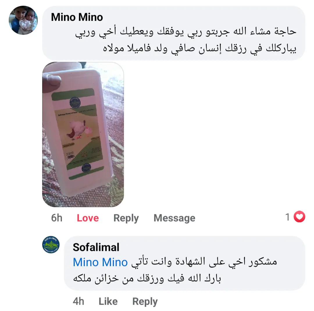Click the top Sofalimal logo on the bottle

[75, 103]
